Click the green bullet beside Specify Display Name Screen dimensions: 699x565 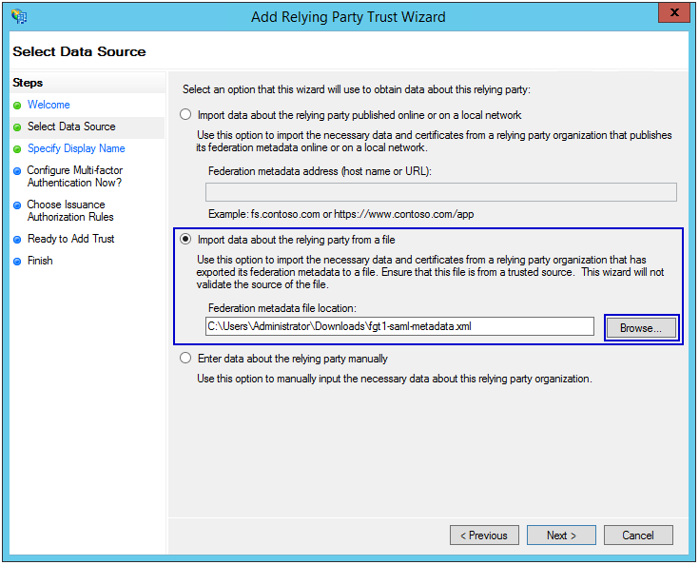tap(17, 148)
